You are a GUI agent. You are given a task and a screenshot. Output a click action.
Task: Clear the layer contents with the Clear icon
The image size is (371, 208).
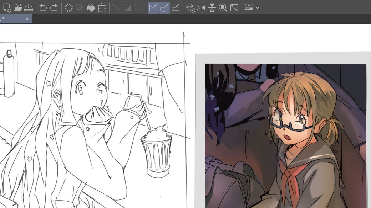pyautogui.click(x=68, y=8)
